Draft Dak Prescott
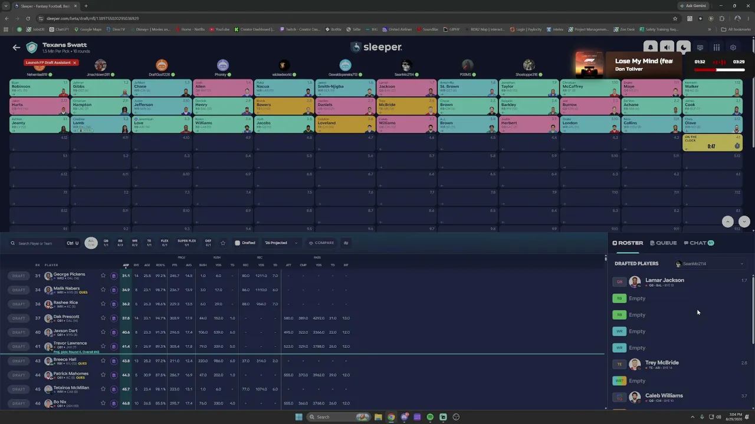This screenshot has height=424, width=755. click(18, 318)
